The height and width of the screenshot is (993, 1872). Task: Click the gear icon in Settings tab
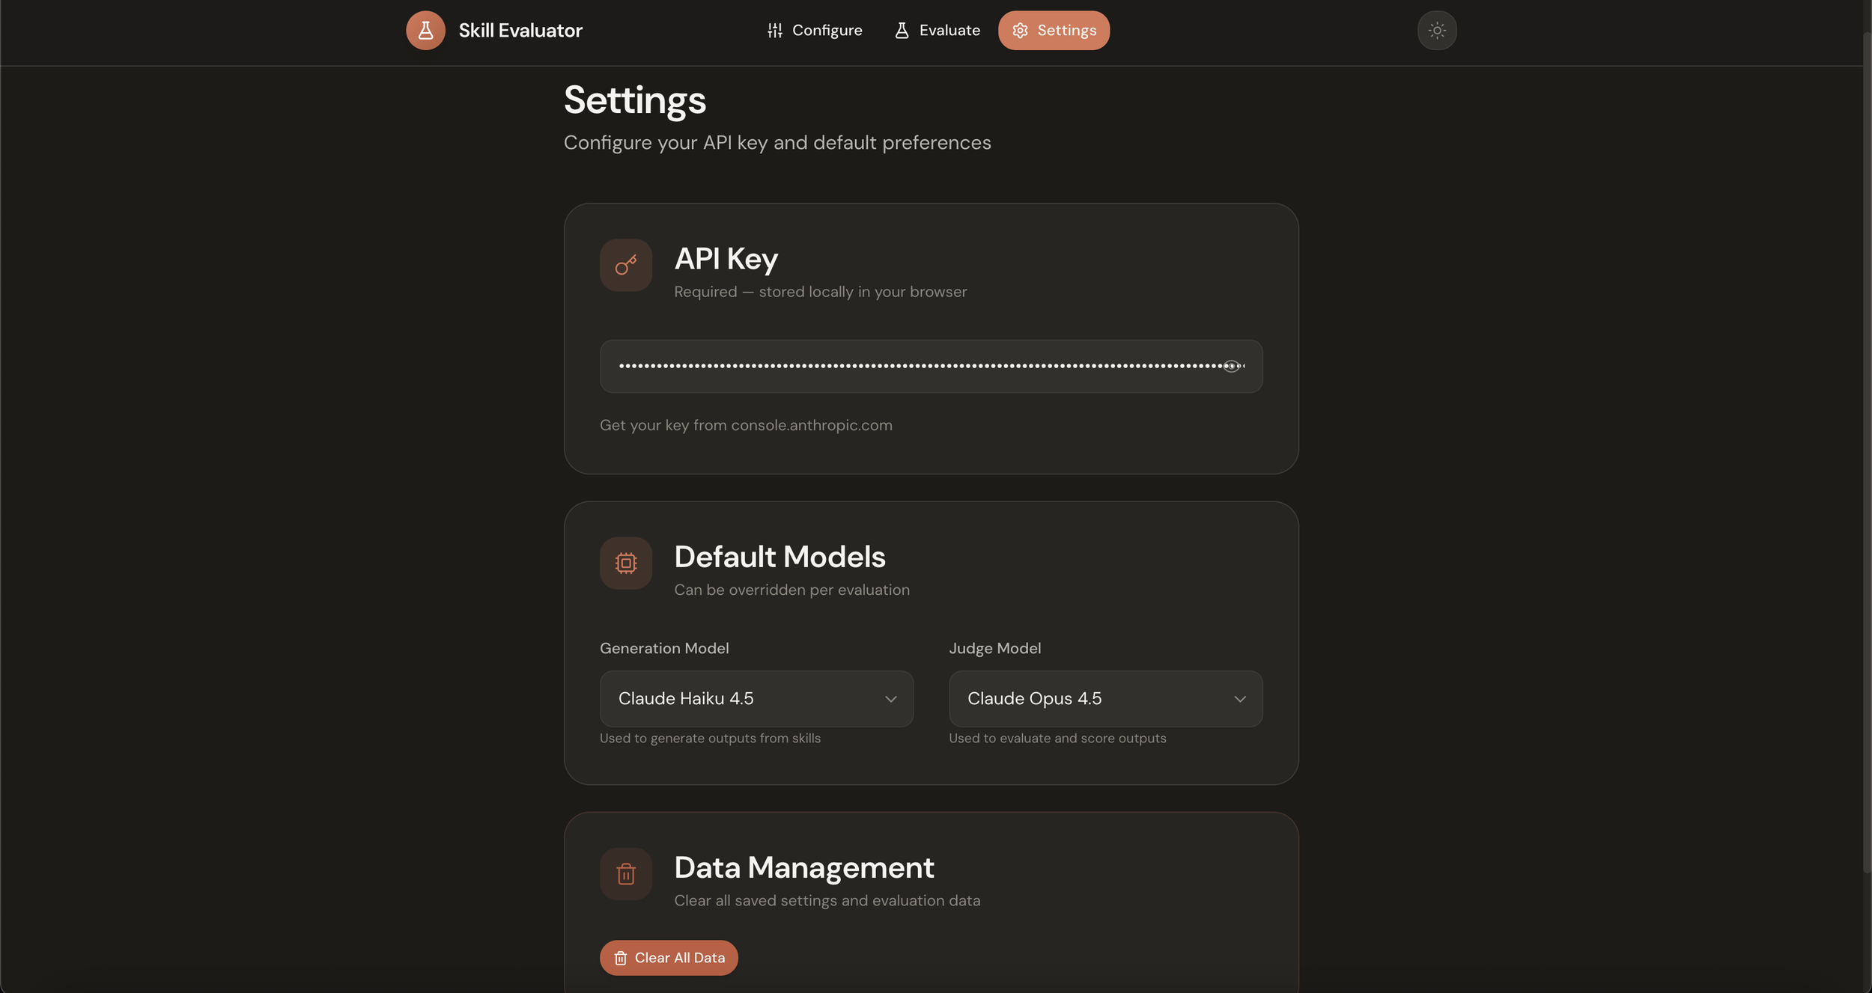1020,31
